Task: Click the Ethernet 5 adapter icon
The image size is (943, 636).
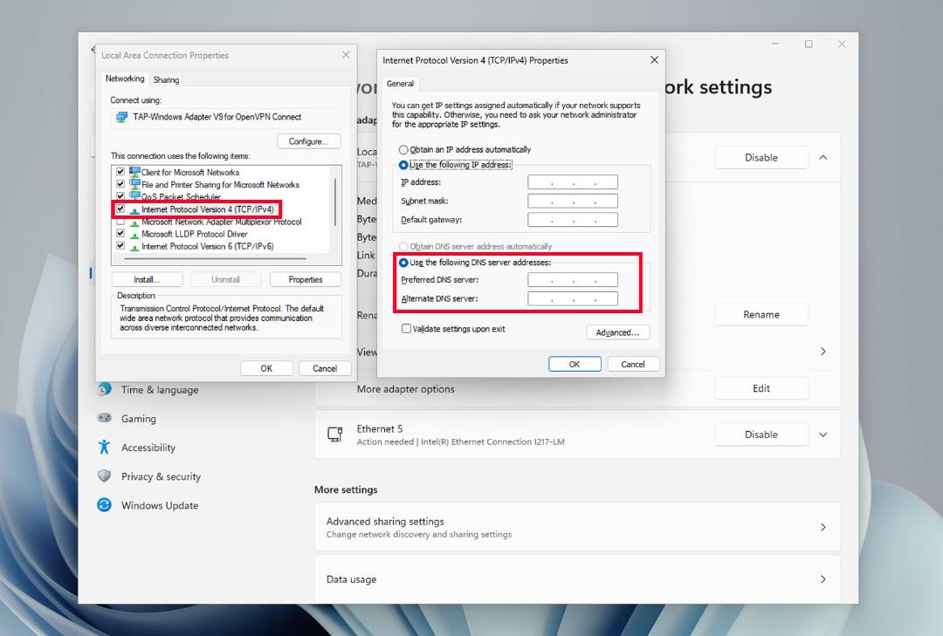Action: pyautogui.click(x=335, y=434)
